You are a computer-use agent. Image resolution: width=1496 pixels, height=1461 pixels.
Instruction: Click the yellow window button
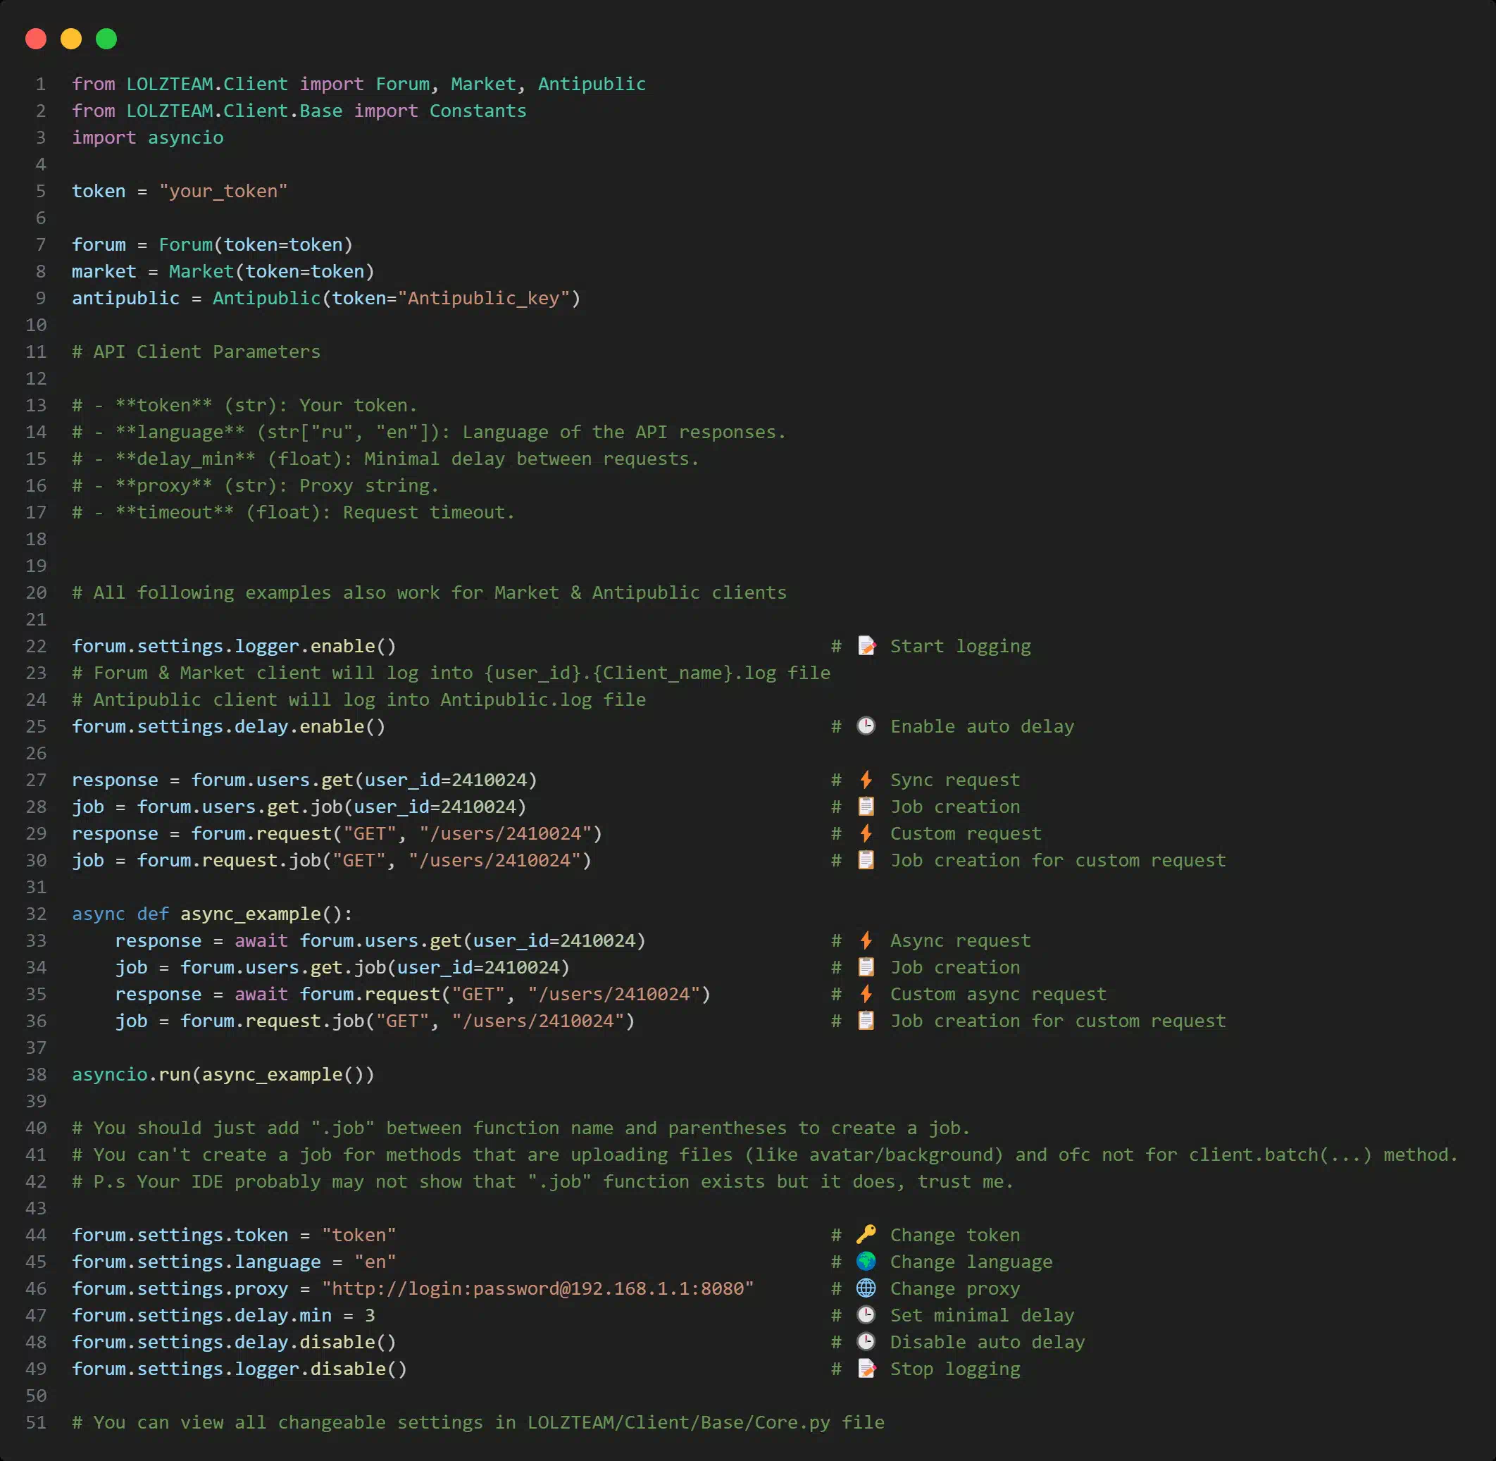click(x=71, y=38)
